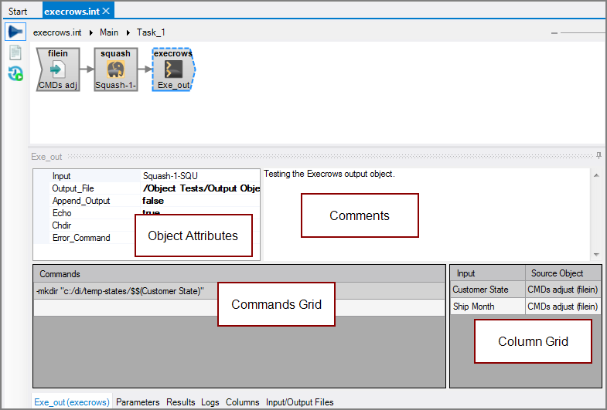Click the document icon in left sidebar
The height and width of the screenshot is (410, 607).
15,53
